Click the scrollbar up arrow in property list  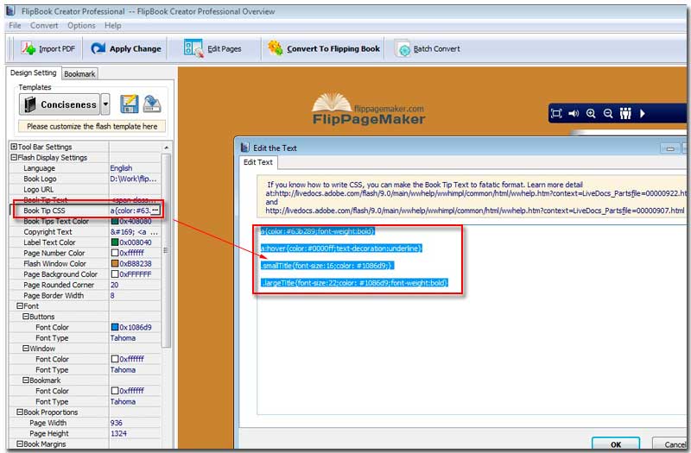point(166,148)
